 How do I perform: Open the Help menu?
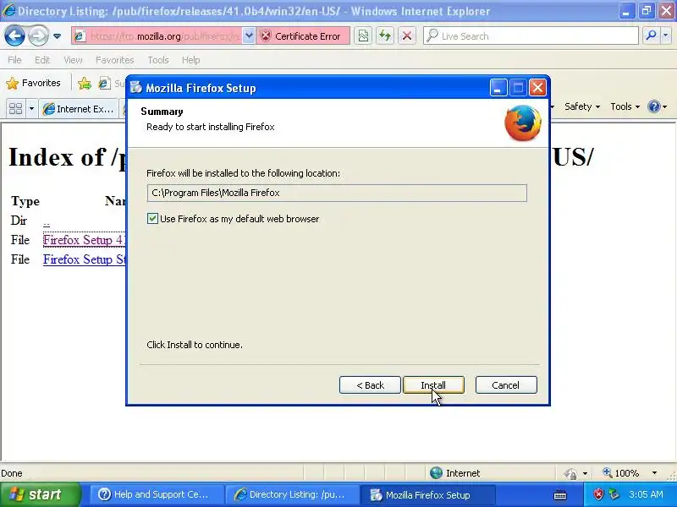191,60
